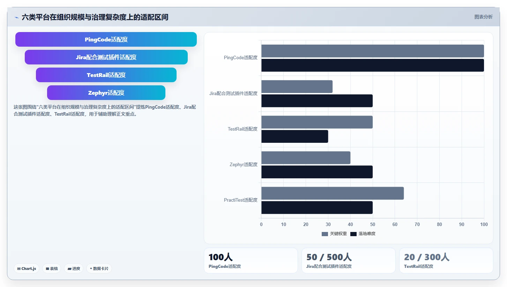Select the Zephyr适配度 funnel bar
Screen dimensions: 507x287
[106, 93]
